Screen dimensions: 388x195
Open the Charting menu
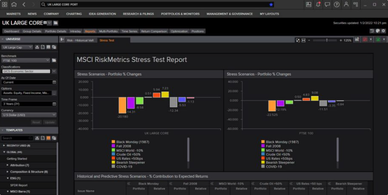pyautogui.click(x=74, y=14)
